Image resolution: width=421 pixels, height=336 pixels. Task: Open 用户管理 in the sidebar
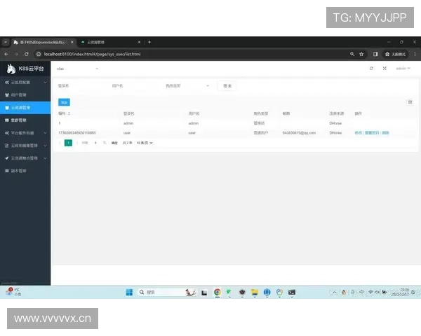point(20,94)
